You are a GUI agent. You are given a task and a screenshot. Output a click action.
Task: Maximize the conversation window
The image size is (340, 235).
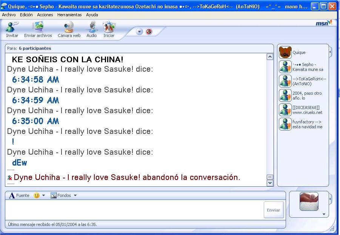point(323,6)
